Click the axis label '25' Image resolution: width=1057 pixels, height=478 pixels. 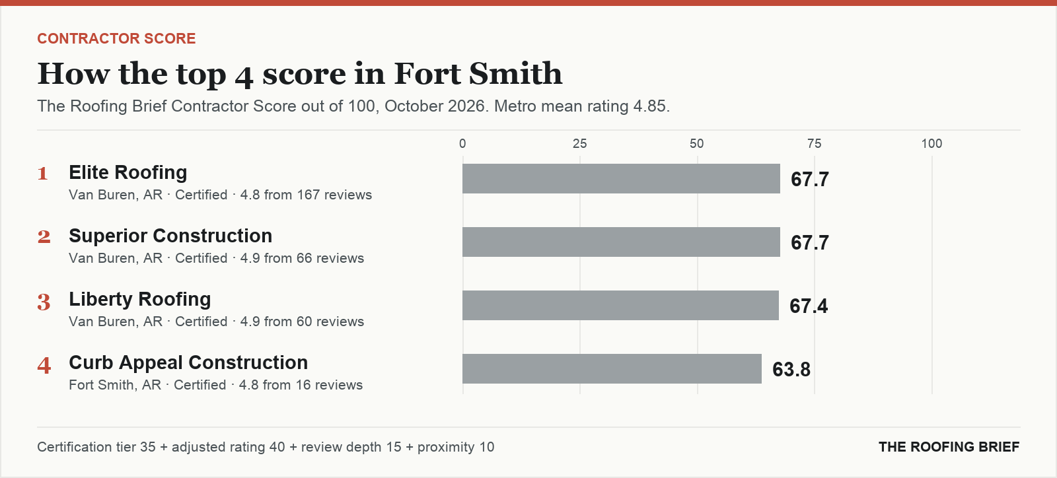coord(580,144)
